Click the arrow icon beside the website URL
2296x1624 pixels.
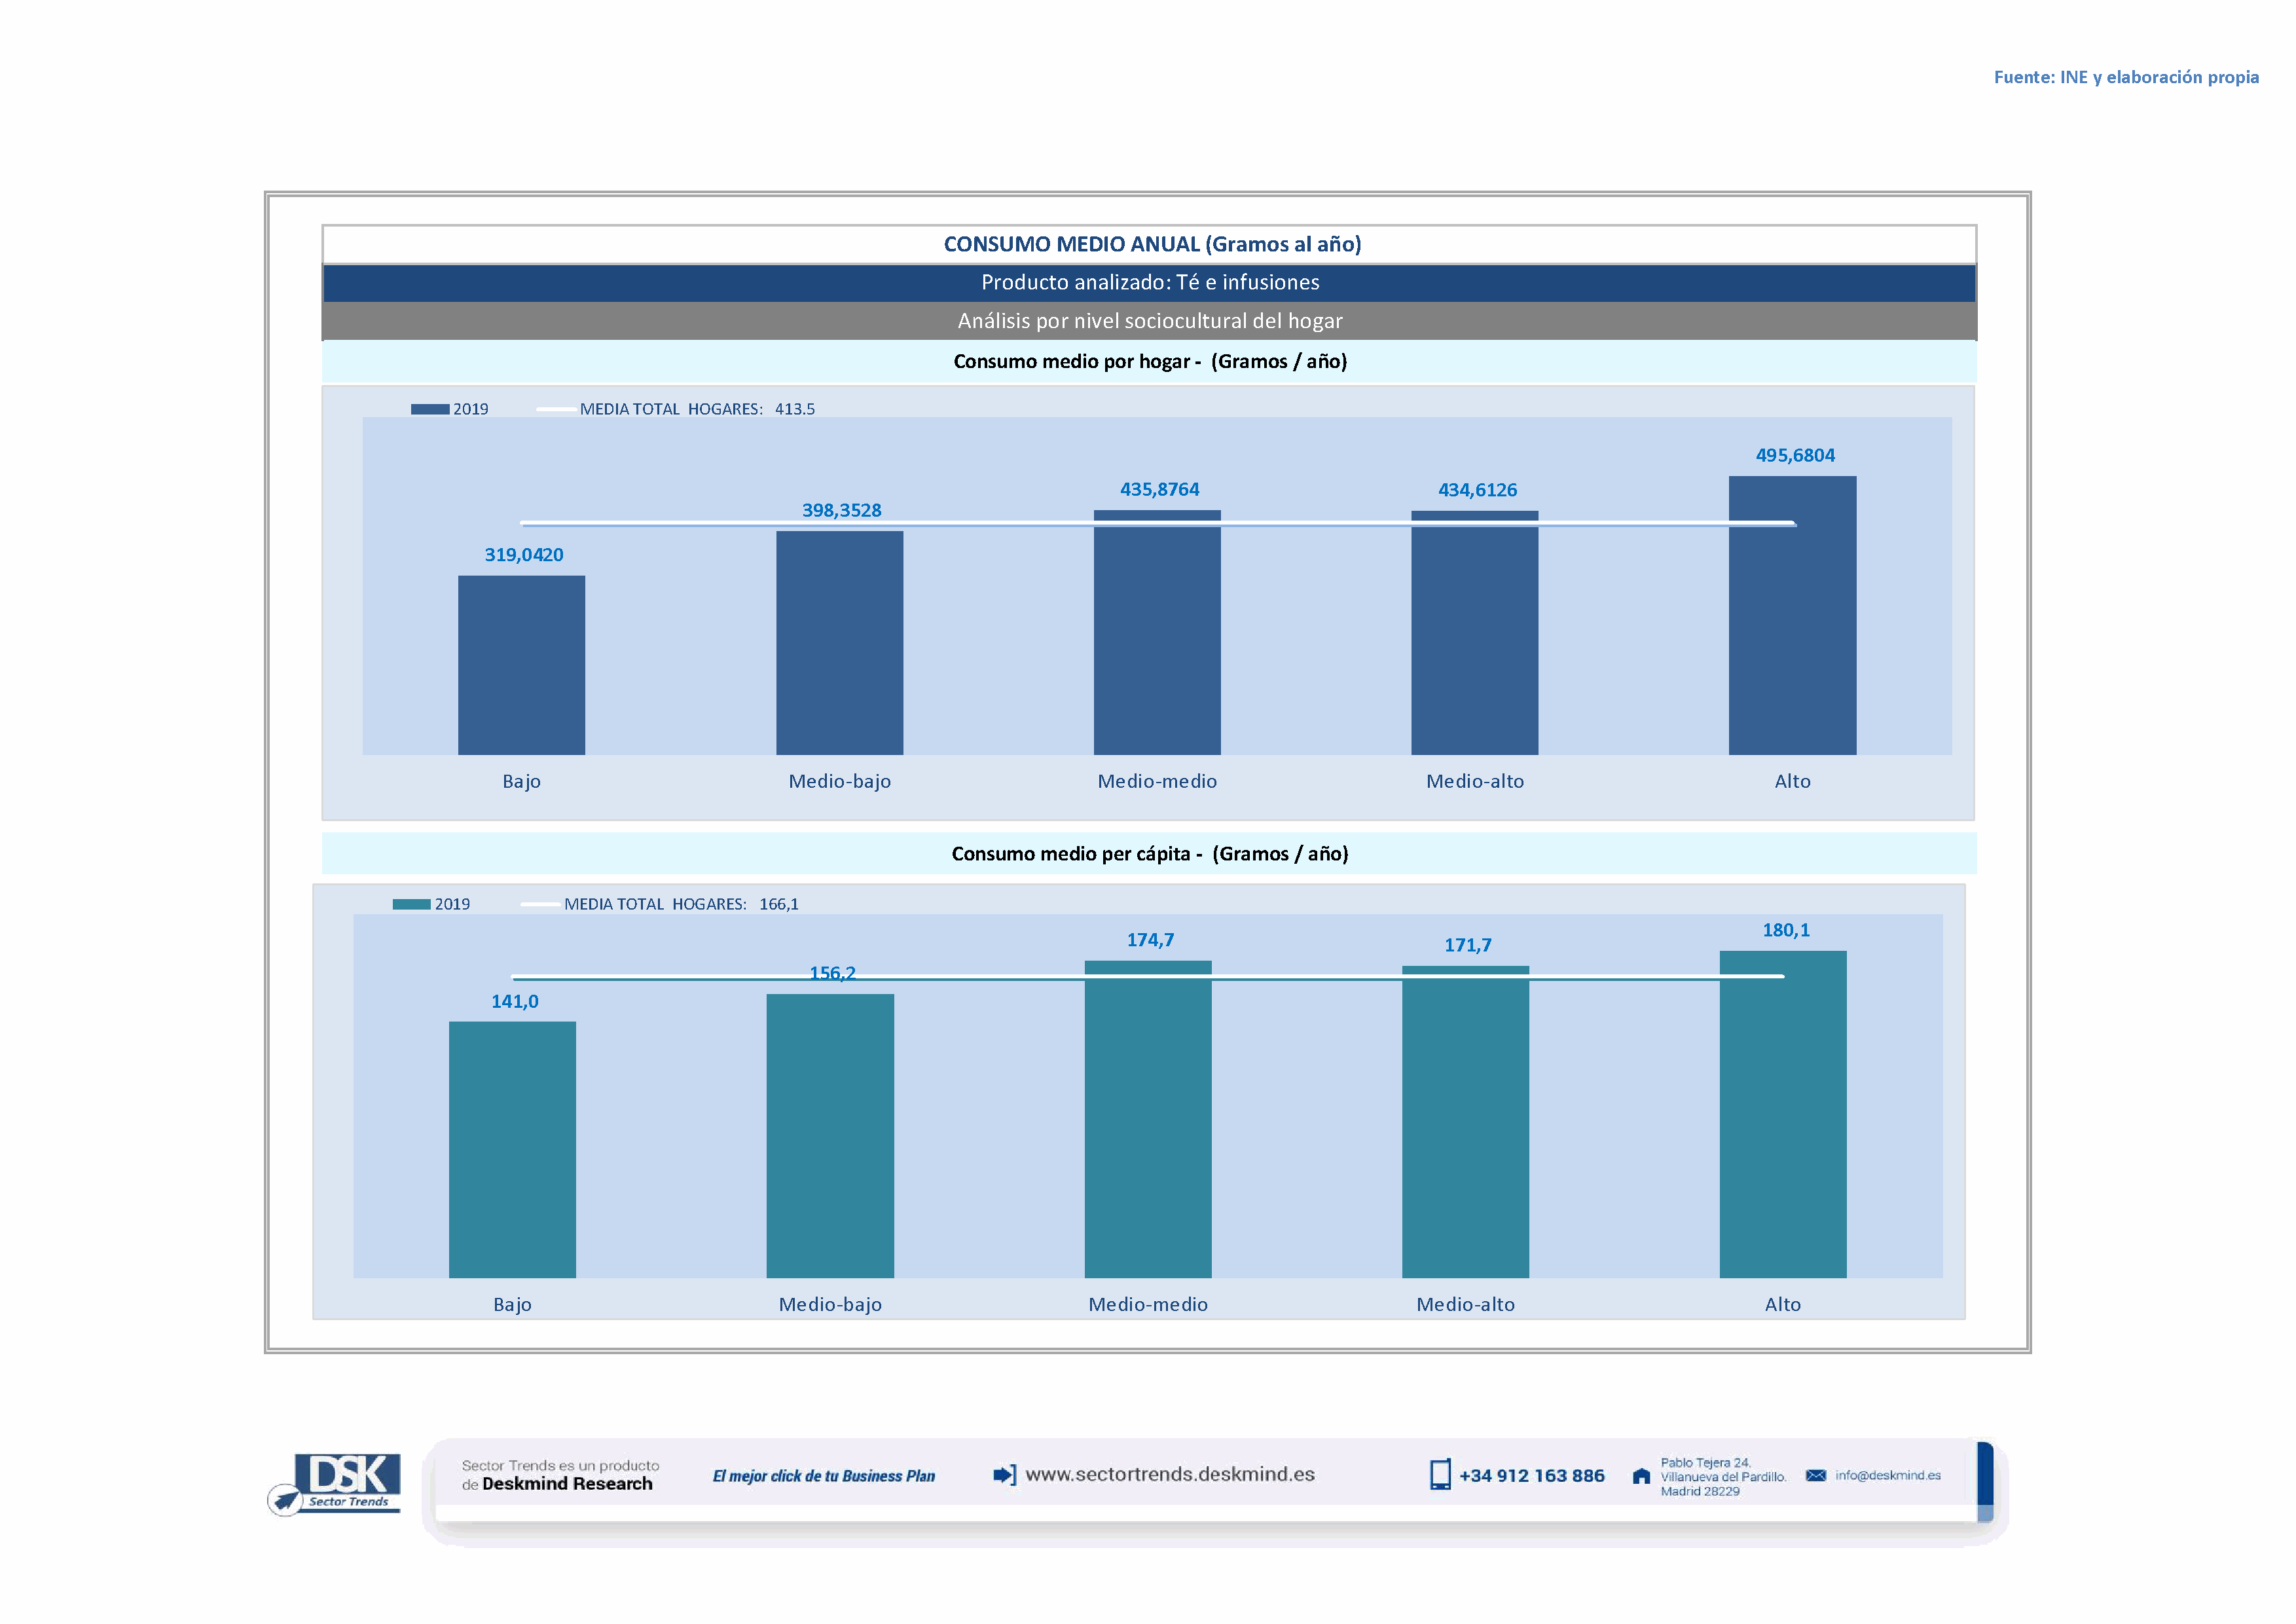point(1004,1475)
